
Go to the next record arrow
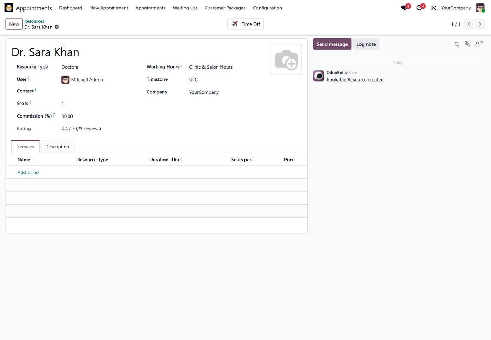[480, 24]
